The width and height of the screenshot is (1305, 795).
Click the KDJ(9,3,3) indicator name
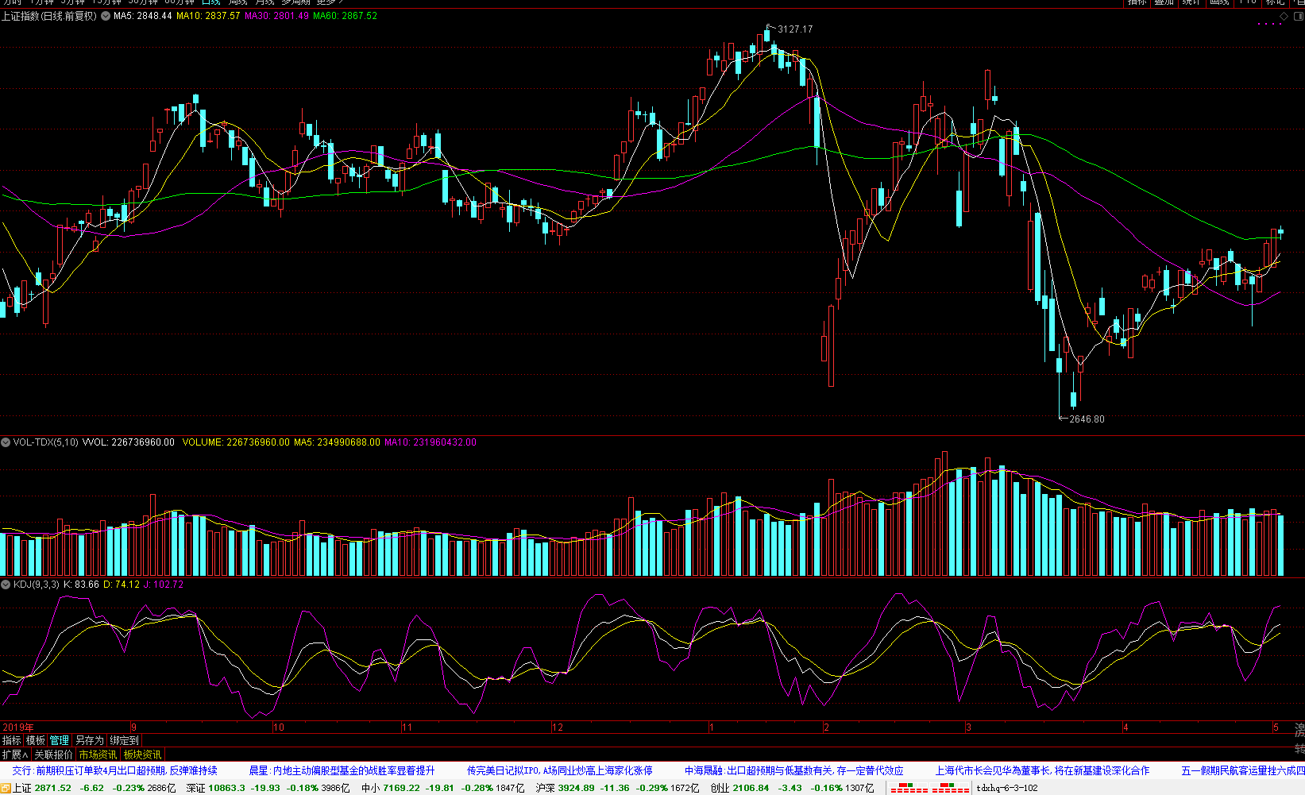click(37, 585)
